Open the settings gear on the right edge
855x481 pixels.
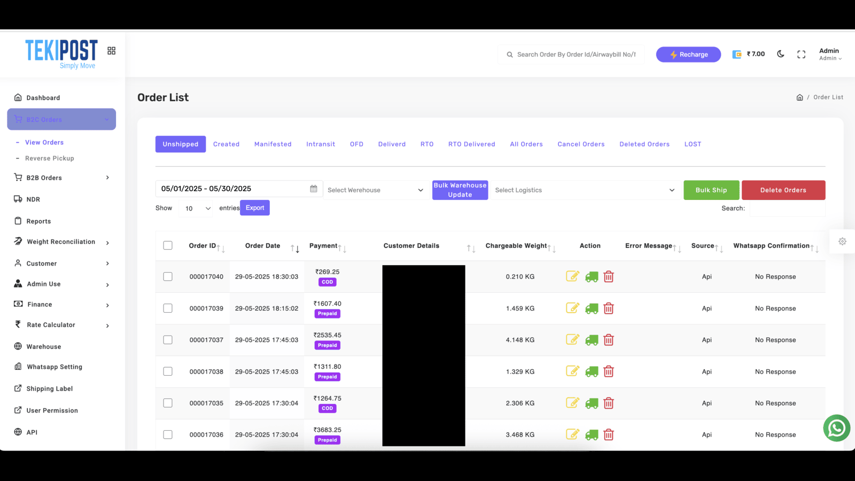(x=842, y=242)
